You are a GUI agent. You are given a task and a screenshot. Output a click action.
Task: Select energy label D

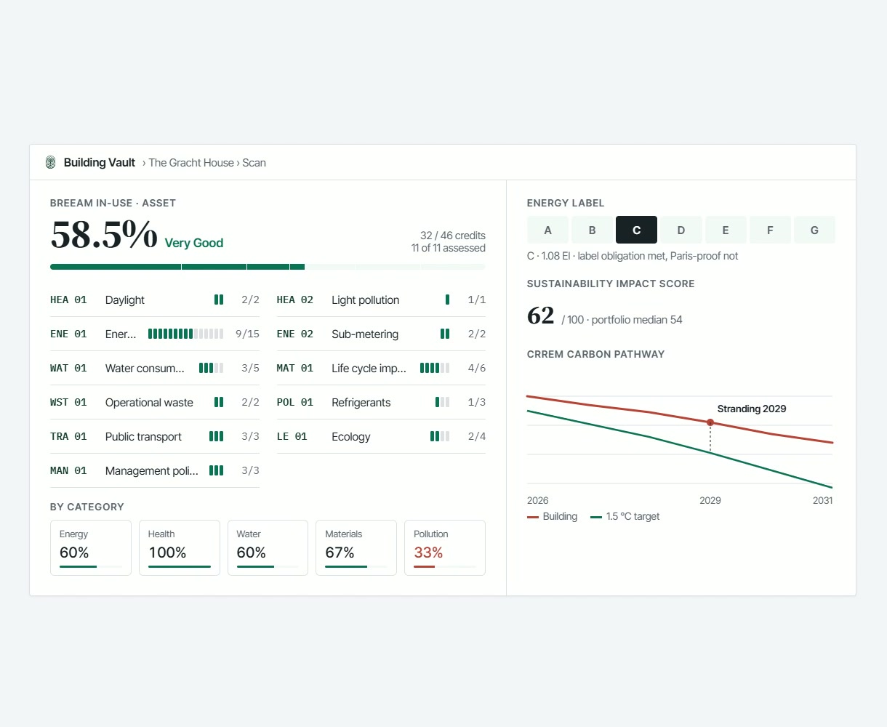[x=681, y=230]
